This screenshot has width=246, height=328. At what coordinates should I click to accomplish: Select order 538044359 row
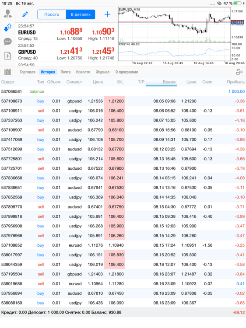click(x=123, y=265)
